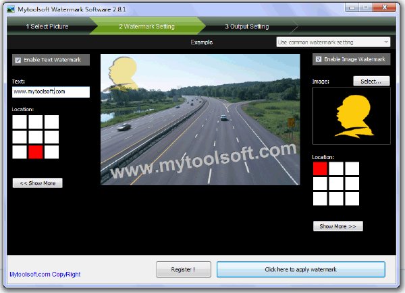The image size is (405, 293).
Task: Click the yellow silhouette watermark image thumbnail
Action: 352,116
